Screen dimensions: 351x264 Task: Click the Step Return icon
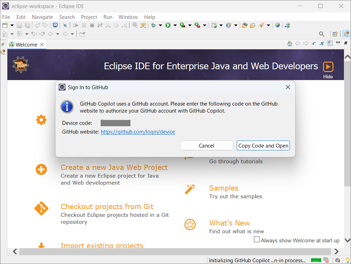tap(124, 25)
